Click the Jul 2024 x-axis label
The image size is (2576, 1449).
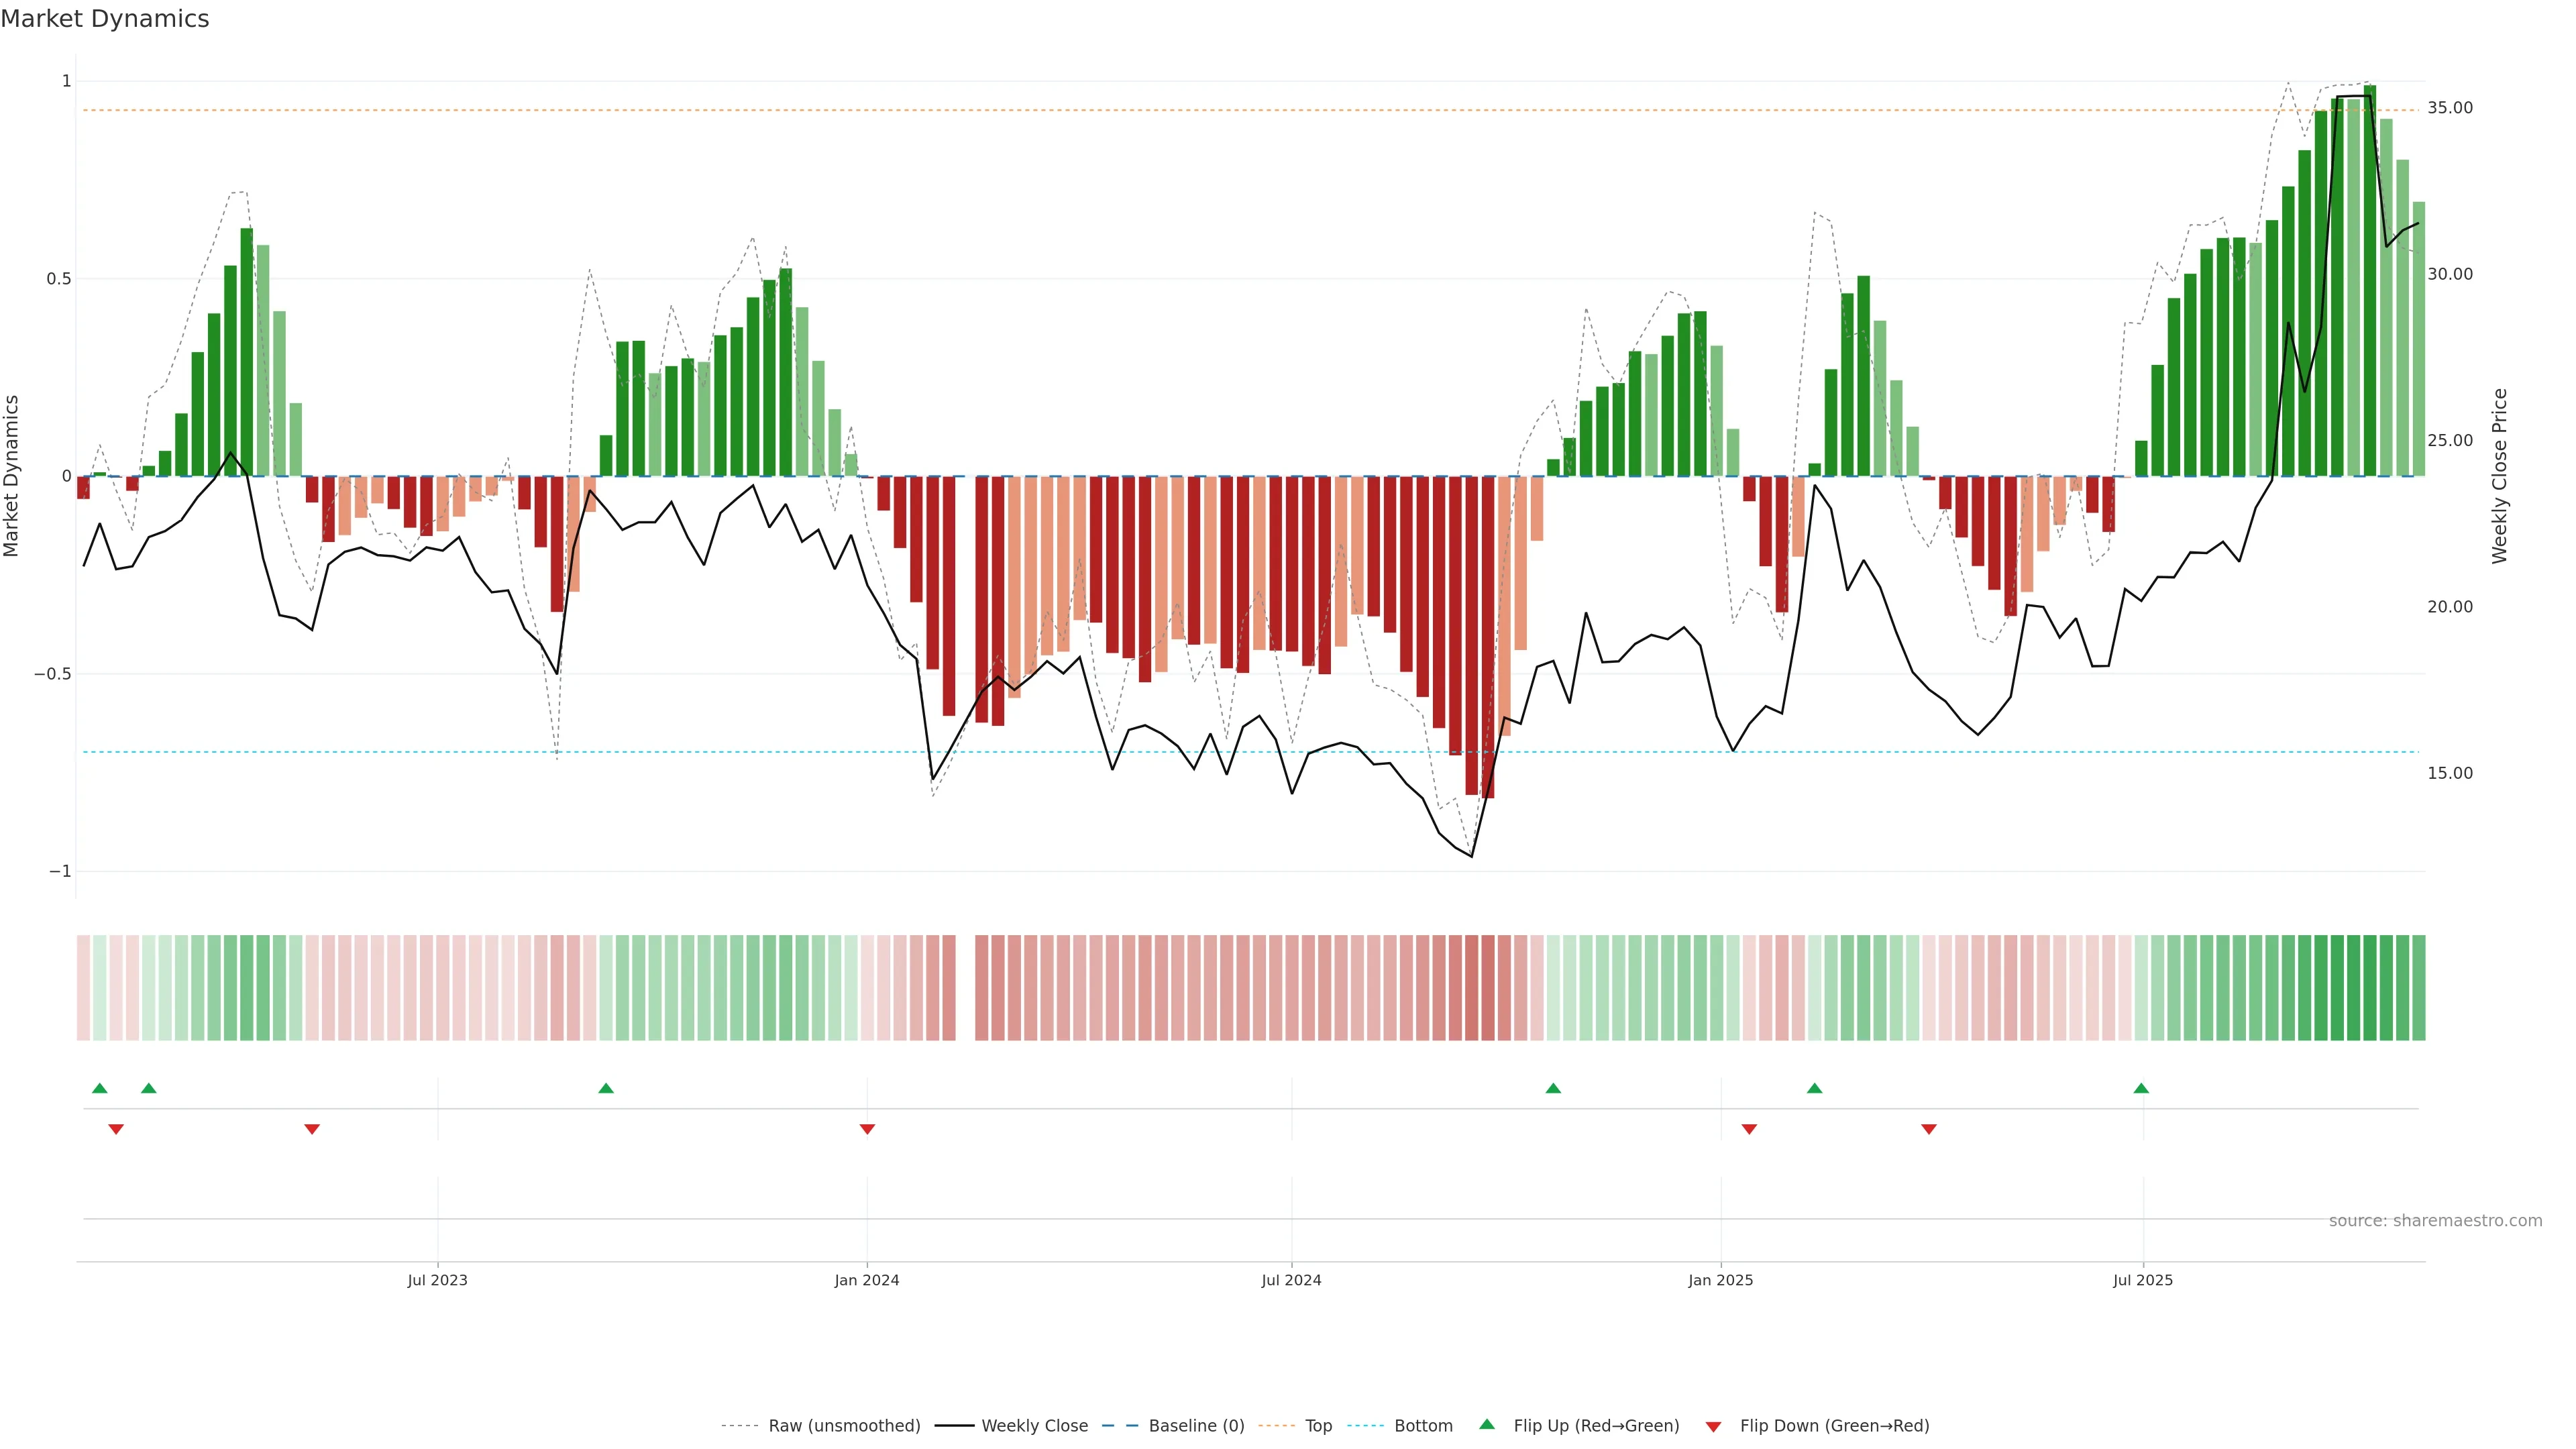coord(1291,1280)
